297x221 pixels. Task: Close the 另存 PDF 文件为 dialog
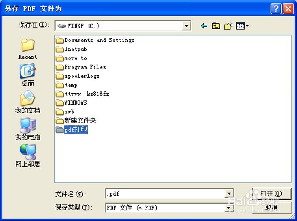tap(288, 9)
